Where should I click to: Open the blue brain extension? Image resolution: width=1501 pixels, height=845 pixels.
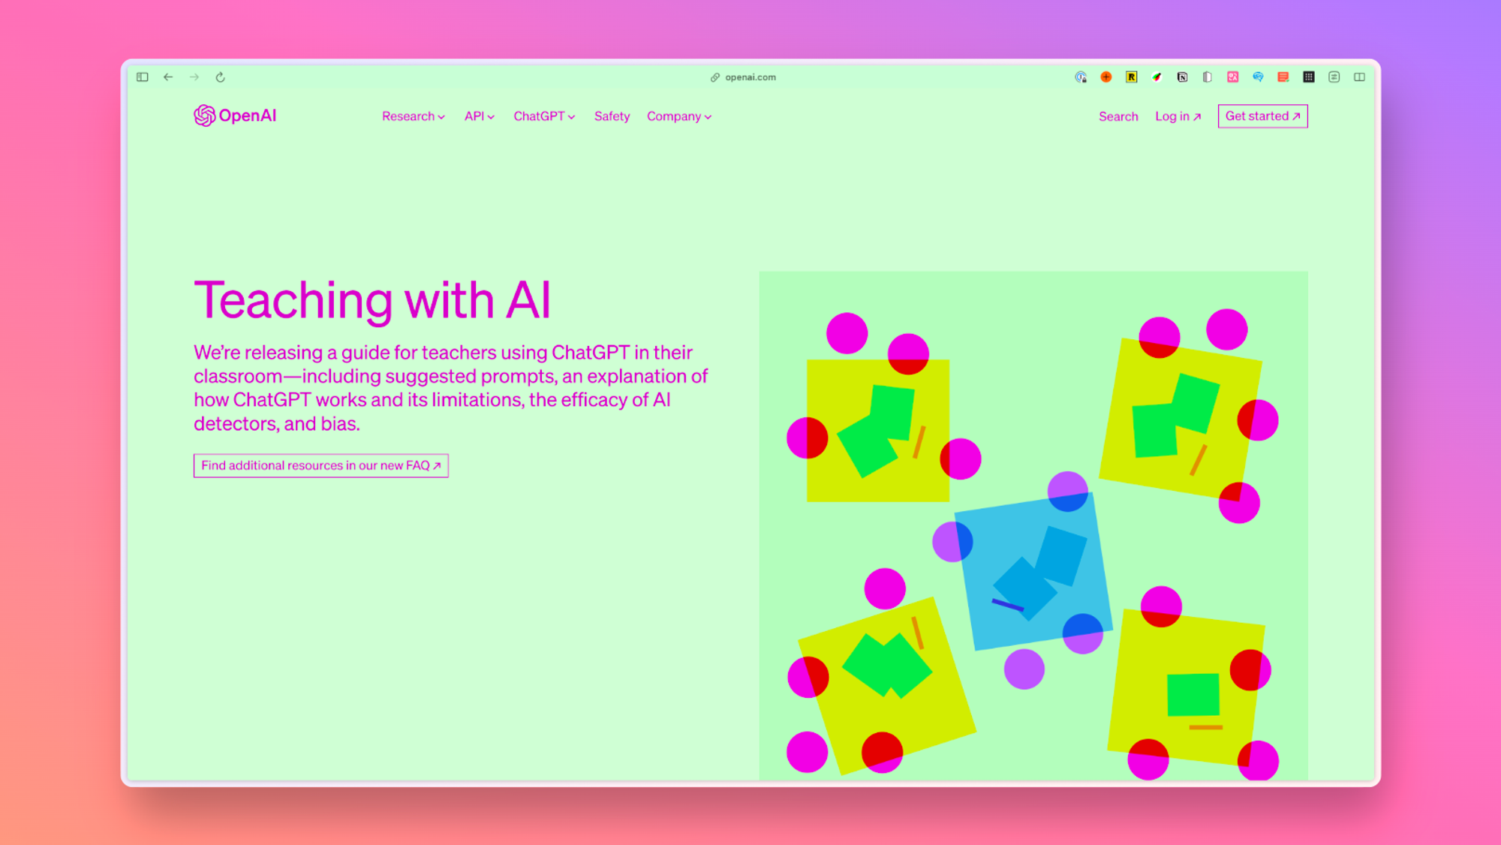tap(1259, 77)
